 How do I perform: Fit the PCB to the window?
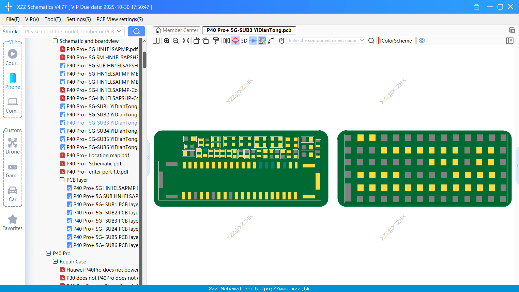(186, 40)
